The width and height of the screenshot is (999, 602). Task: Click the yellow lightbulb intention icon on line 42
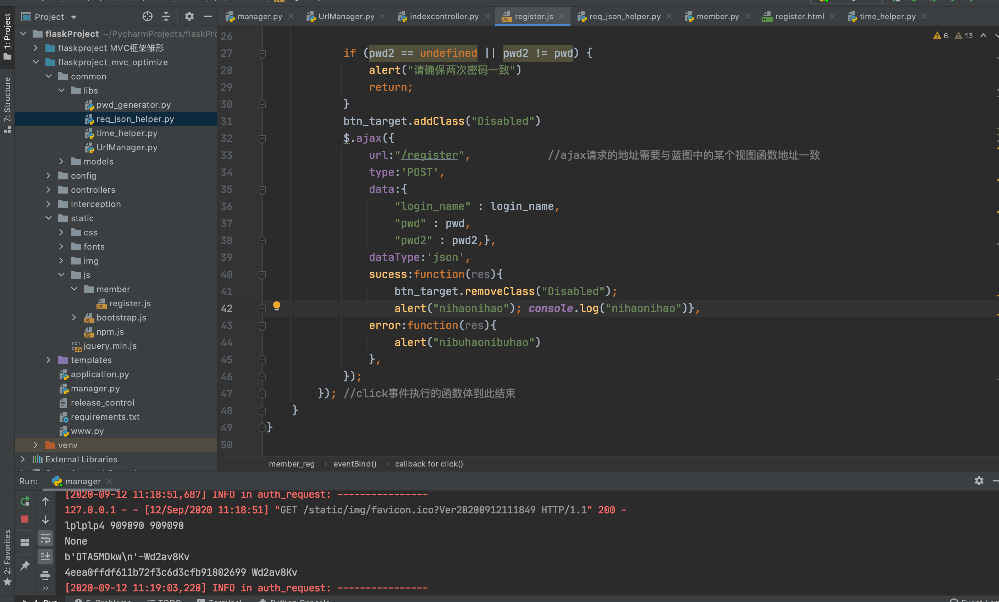pyautogui.click(x=276, y=306)
